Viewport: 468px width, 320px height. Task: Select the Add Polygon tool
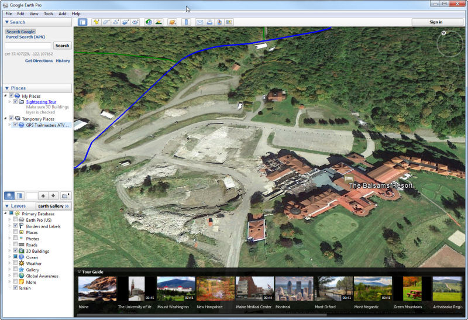point(106,22)
